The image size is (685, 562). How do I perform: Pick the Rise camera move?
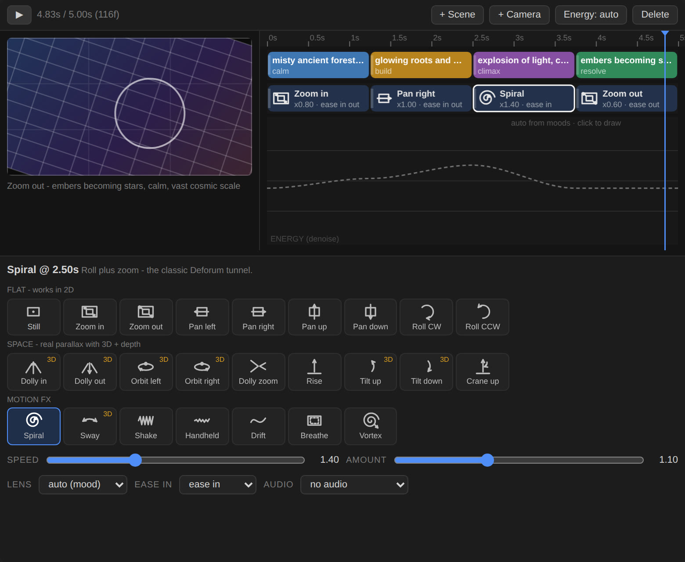tap(314, 371)
